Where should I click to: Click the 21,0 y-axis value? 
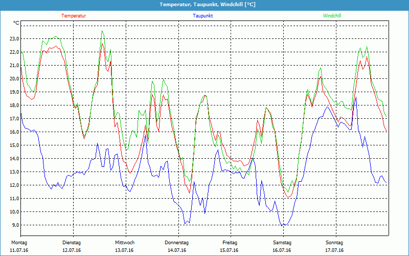point(14,66)
